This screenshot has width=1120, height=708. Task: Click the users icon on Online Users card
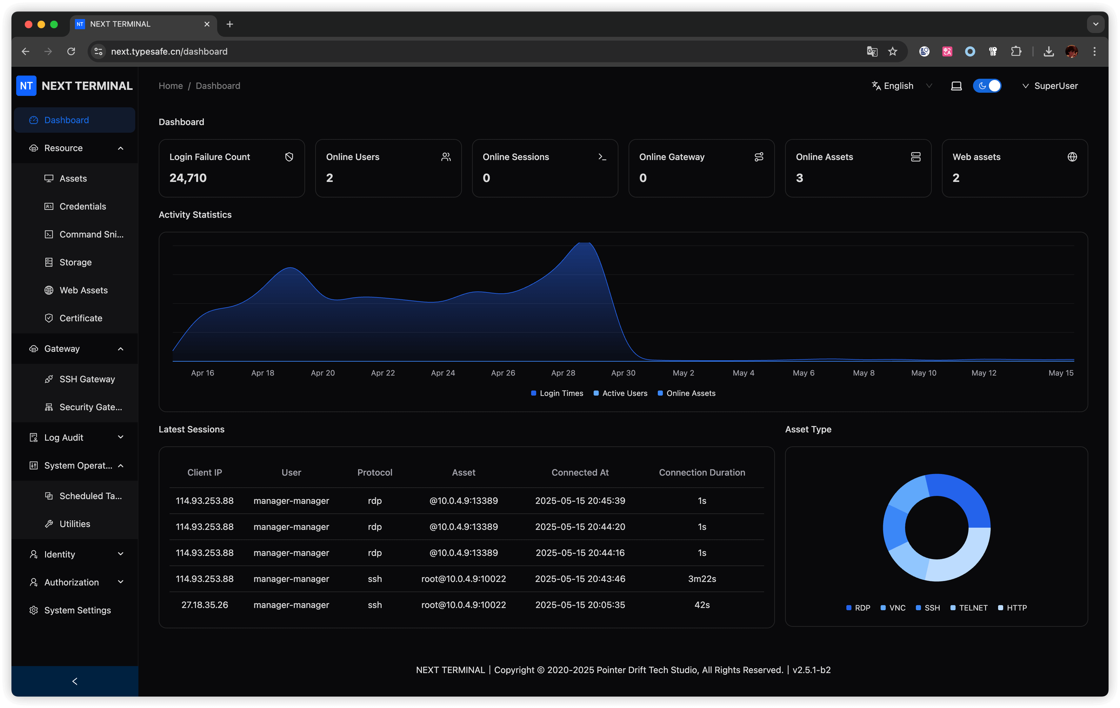[446, 157]
